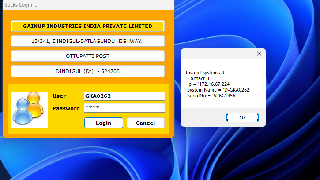Image resolution: width=320 pixels, height=180 pixels.
Task: Click the DINDIGUL (Dt) - 624708 box
Action: pos(87,71)
